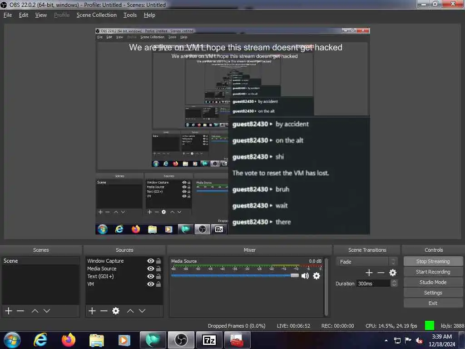The height and width of the screenshot is (349, 465).
Task: Open the Scene Collection menu
Action: pyautogui.click(x=96, y=15)
